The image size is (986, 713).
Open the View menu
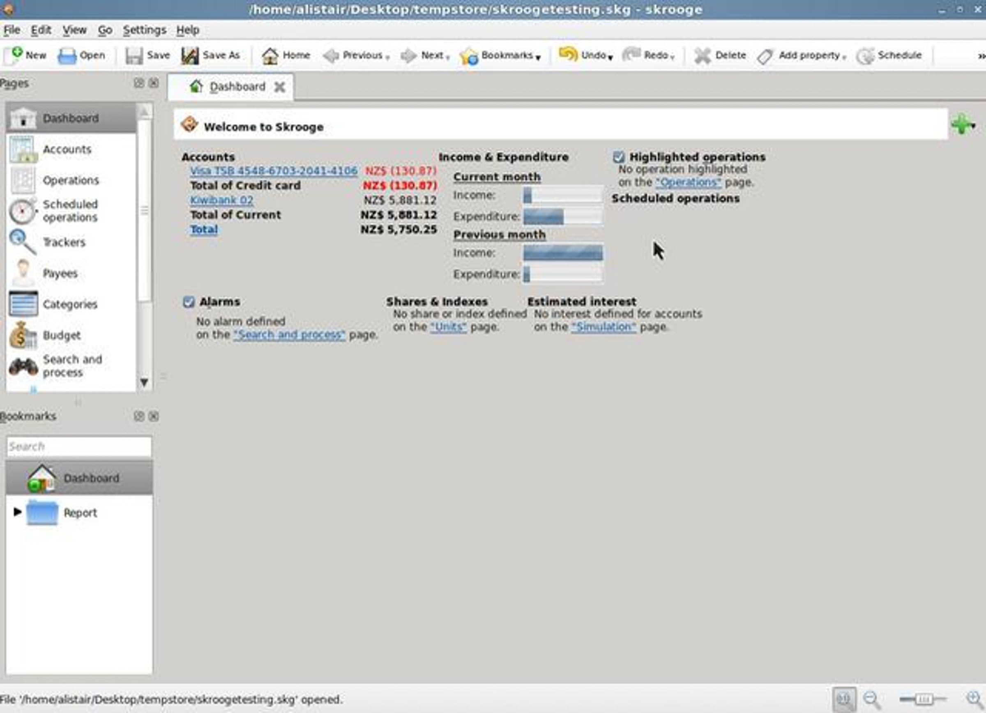74,30
